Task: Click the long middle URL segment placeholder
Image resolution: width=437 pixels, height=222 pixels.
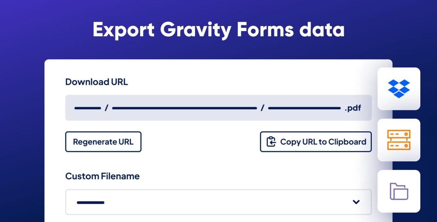Action: 184,108
